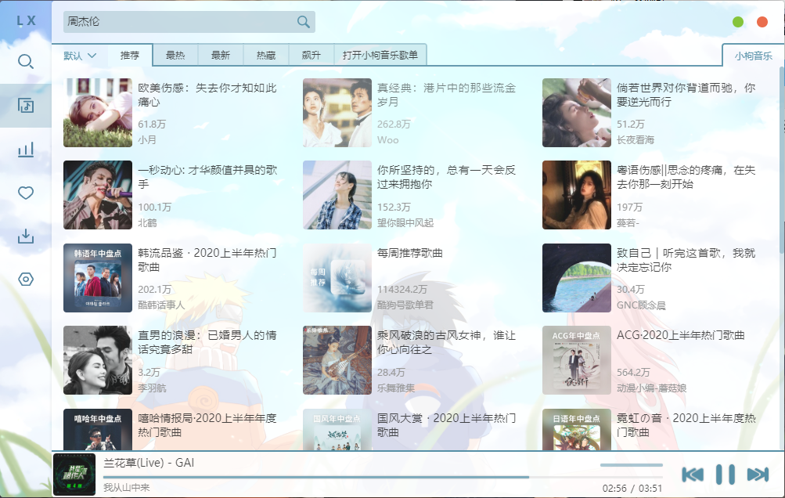Screen dimensions: 785x498
Task: Click the magnifier icon inside the search bar
Action: tap(301, 22)
